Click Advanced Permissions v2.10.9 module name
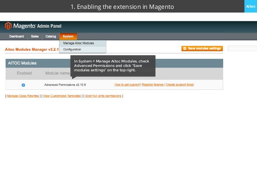Image resolution: width=257 pixels, height=193 pixels. [x=65, y=85]
